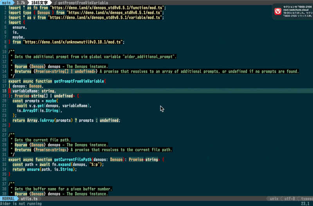
Task: Click the getPromptFromVimVariable breadcrumb
Action: (83, 3)
